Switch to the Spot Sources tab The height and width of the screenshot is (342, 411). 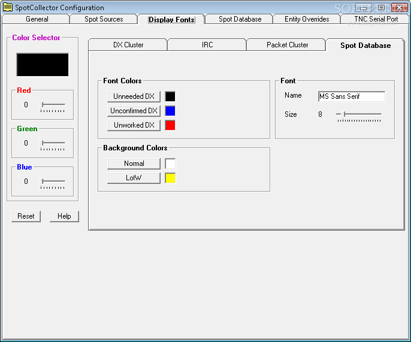click(x=104, y=19)
